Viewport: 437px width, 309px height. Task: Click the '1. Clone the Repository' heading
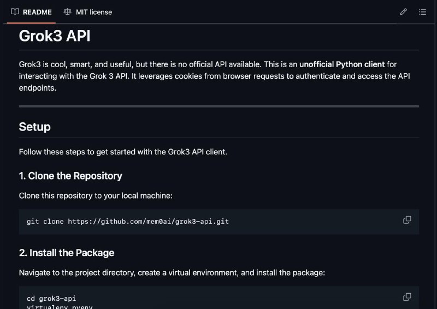tap(70, 176)
